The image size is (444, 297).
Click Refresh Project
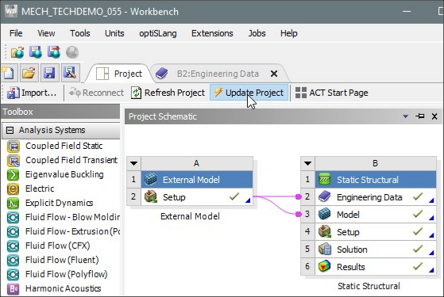click(x=168, y=93)
